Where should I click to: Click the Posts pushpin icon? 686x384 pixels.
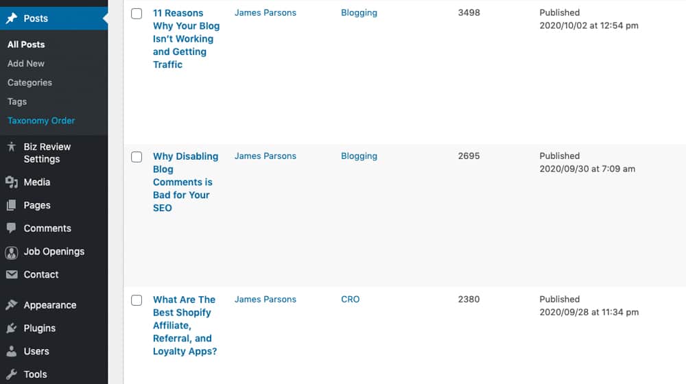coord(12,18)
